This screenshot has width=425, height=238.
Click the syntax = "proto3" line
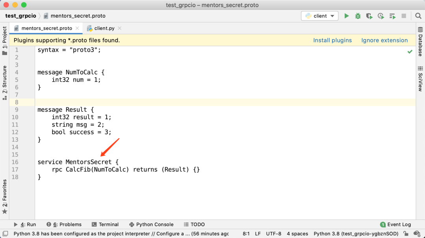coord(69,50)
